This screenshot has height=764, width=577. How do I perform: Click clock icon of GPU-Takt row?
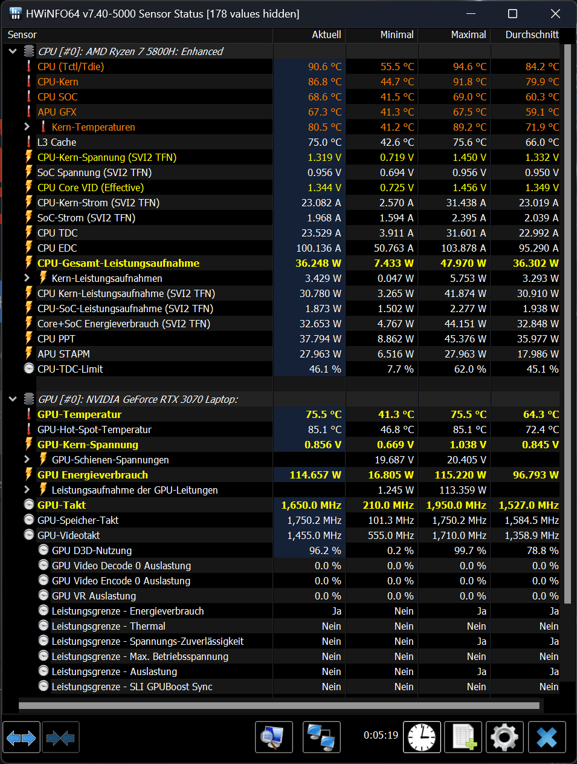pos(28,505)
